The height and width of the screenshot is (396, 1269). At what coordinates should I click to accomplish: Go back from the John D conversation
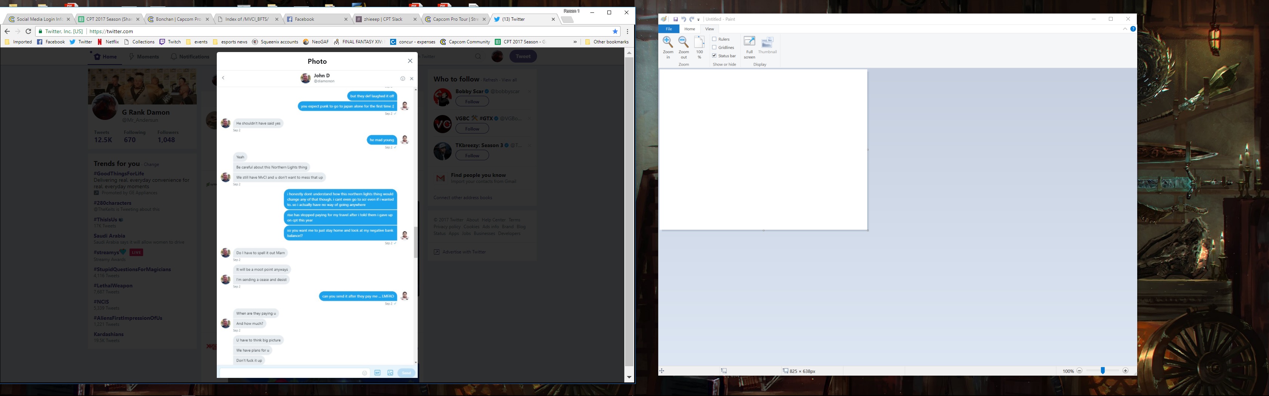click(x=223, y=78)
